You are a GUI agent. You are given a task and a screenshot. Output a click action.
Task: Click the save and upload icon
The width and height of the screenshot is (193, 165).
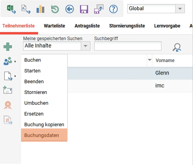[x=99, y=9]
